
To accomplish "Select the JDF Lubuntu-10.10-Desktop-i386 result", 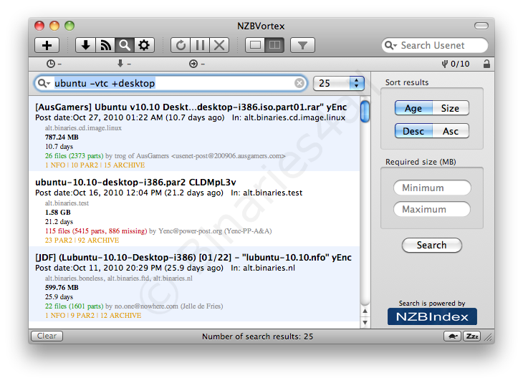I will click(x=194, y=284).
